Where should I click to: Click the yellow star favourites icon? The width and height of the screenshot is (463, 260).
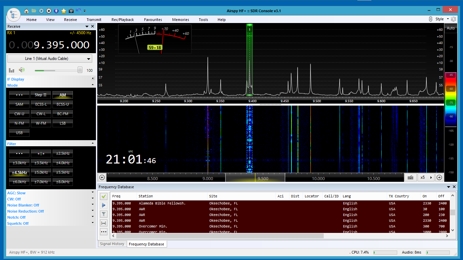[64, 11]
